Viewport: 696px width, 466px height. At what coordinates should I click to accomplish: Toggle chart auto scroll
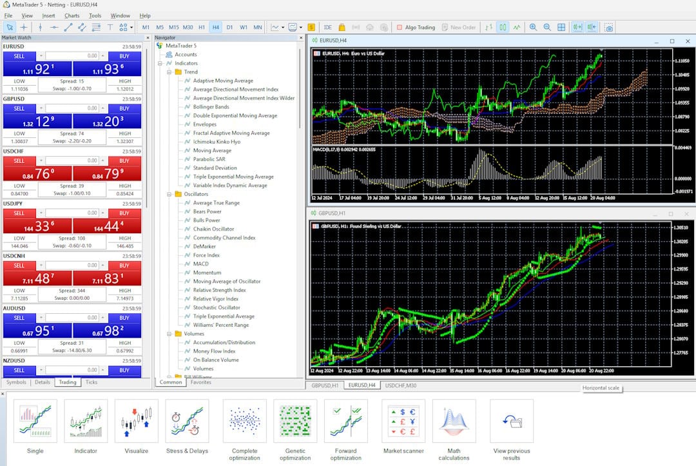point(577,27)
